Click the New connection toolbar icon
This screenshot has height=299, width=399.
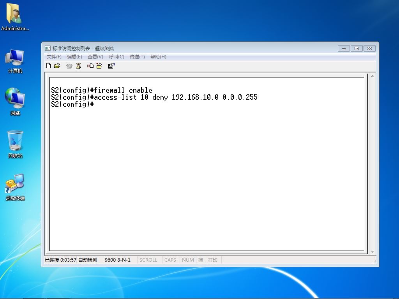(x=49, y=66)
